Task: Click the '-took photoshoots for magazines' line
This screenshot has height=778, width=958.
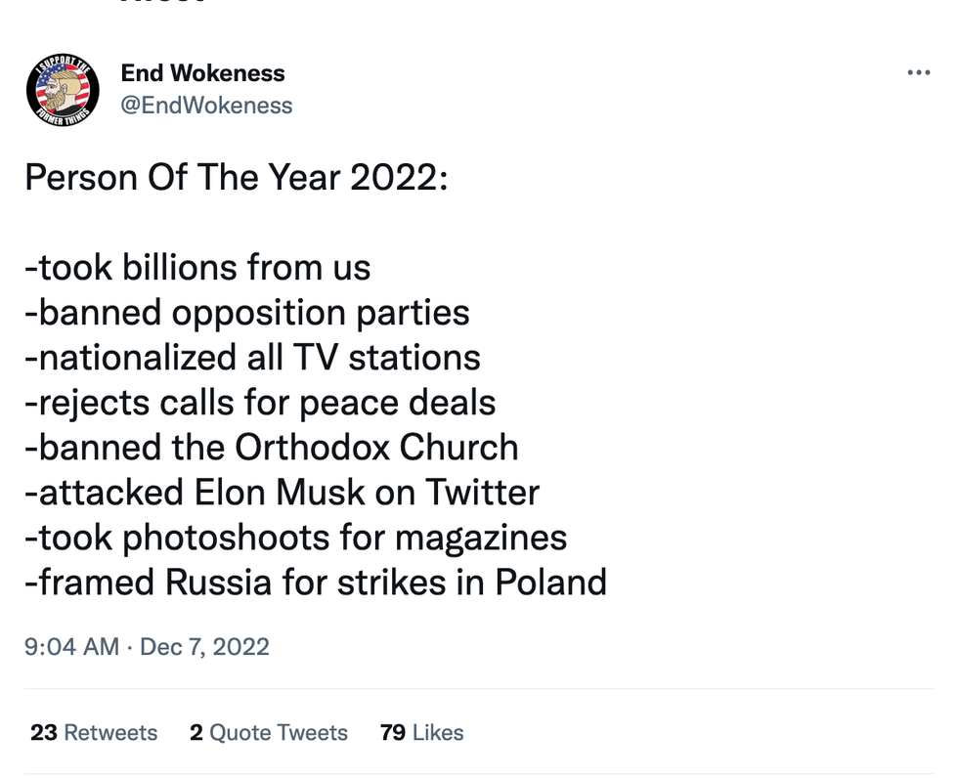Action: [295, 538]
